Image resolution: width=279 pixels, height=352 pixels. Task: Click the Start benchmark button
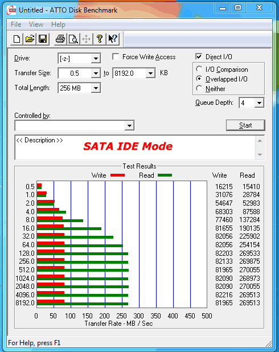[245, 125]
